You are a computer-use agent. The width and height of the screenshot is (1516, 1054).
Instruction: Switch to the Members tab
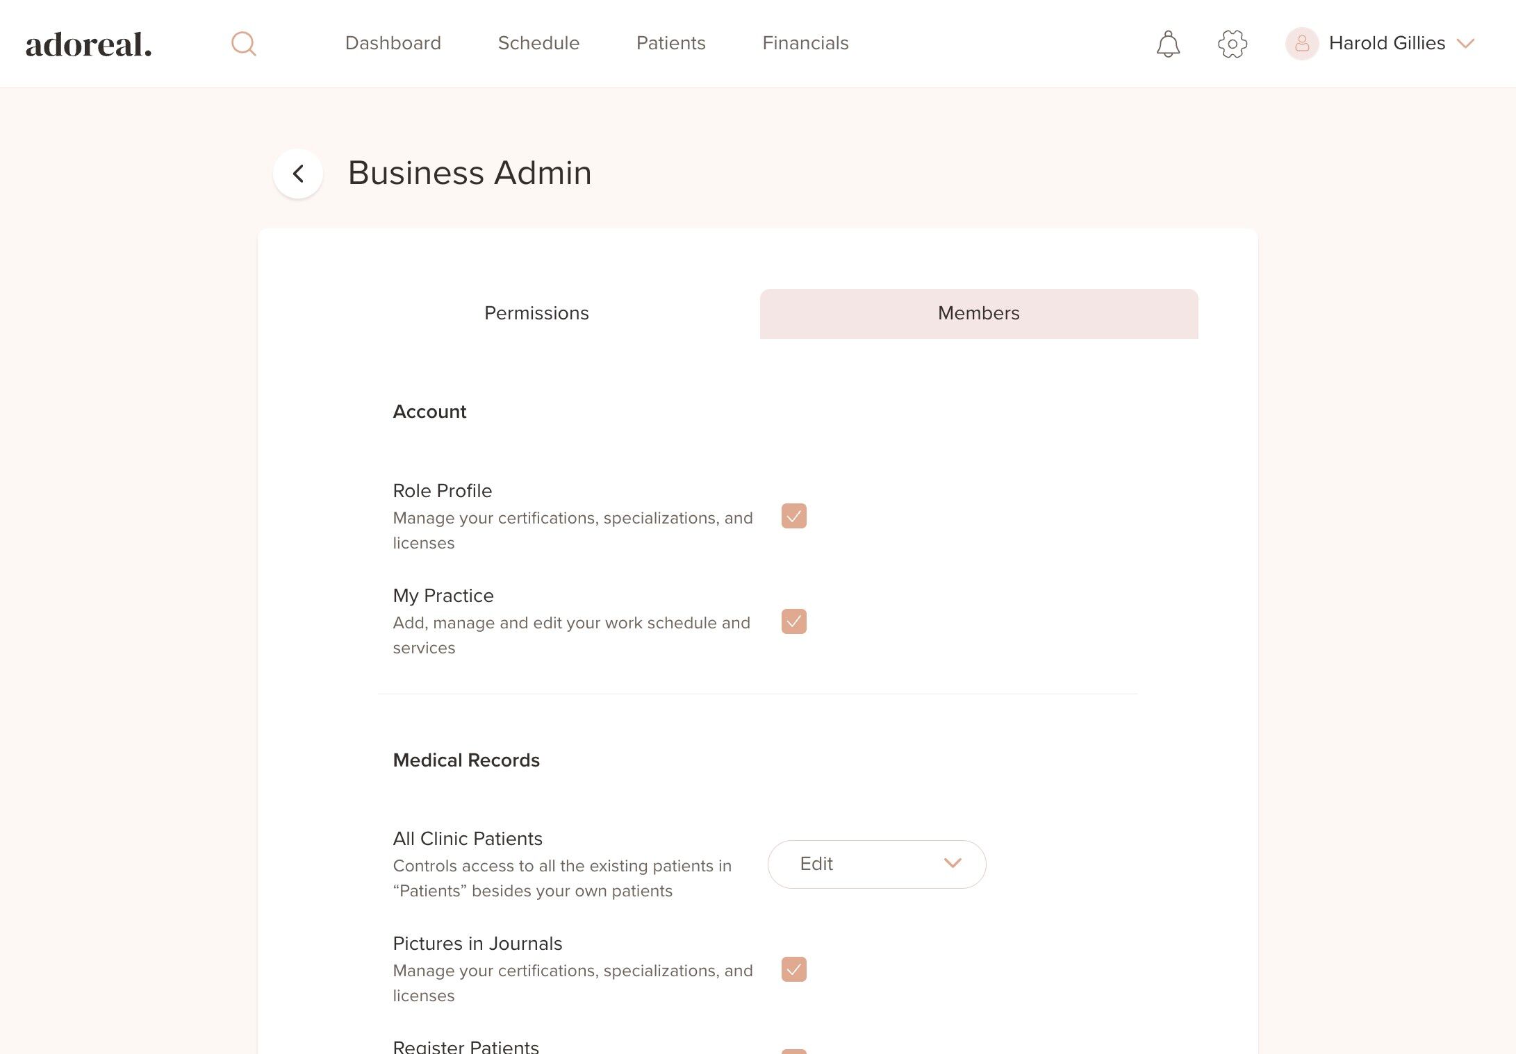pyautogui.click(x=978, y=313)
